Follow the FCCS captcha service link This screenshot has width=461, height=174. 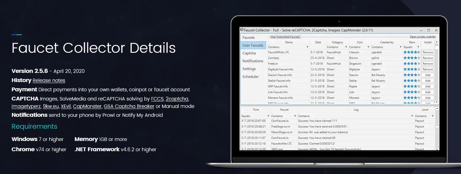[x=157, y=99]
